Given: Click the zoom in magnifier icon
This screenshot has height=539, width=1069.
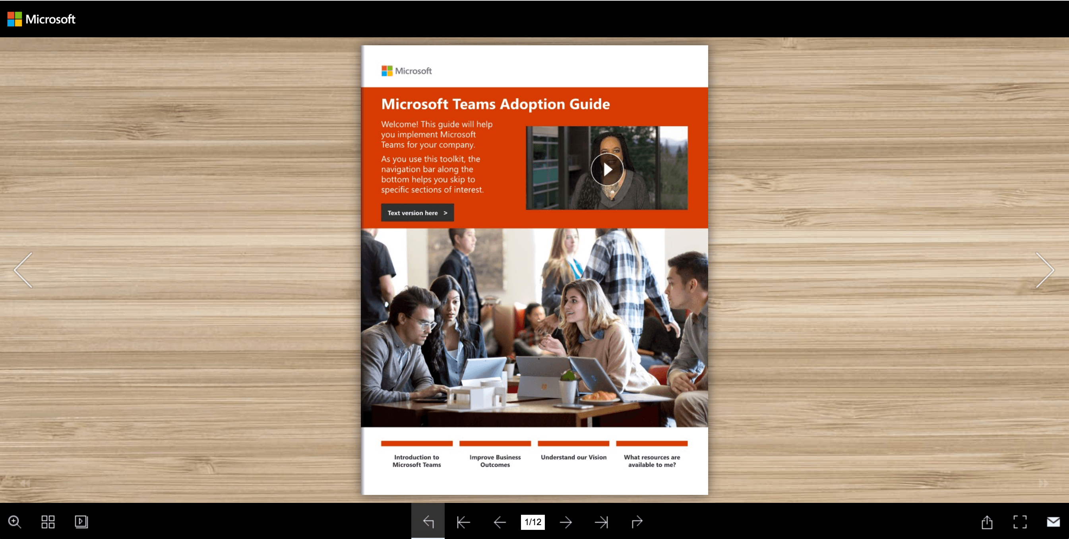Looking at the screenshot, I should coord(15,522).
